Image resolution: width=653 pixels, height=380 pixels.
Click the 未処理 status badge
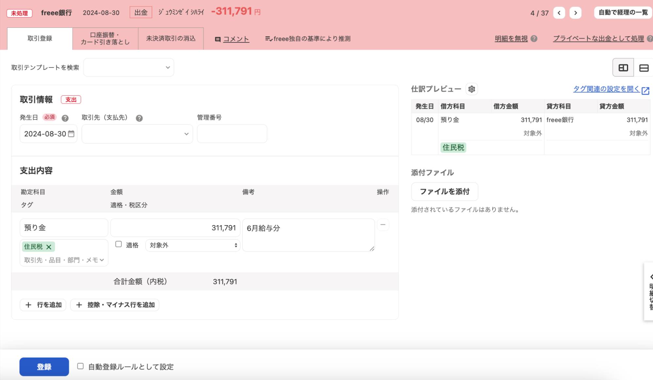(20, 13)
